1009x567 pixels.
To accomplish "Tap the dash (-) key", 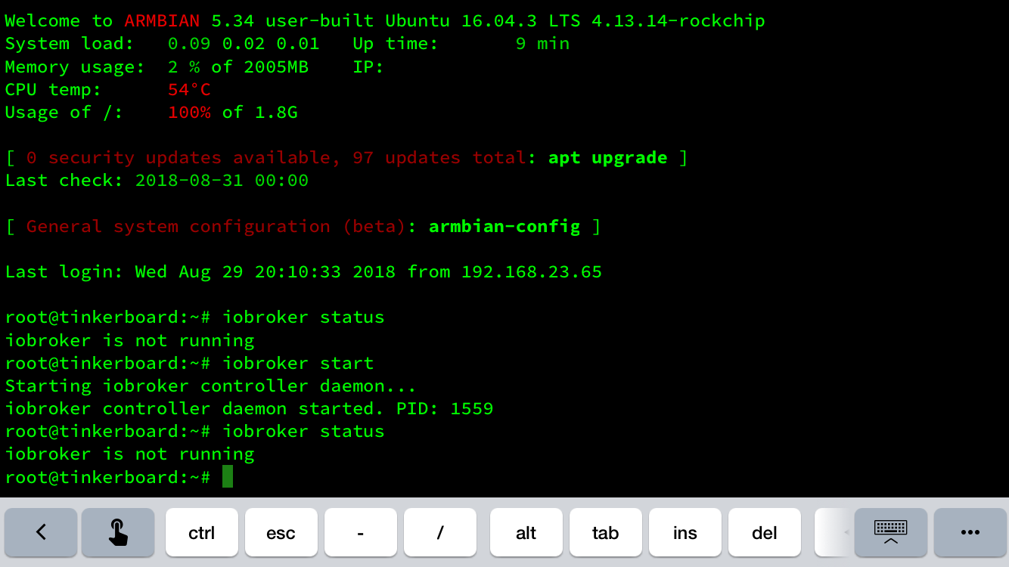I will [x=361, y=532].
